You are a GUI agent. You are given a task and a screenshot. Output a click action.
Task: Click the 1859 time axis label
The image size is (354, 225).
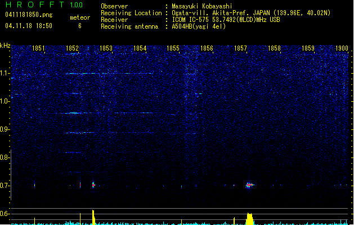point(308,48)
